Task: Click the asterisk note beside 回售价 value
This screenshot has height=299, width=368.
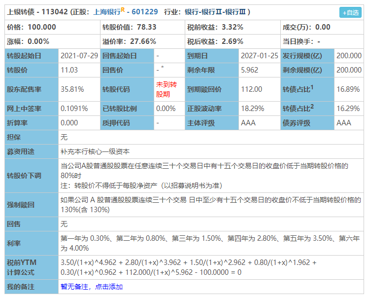Action: tap(163, 67)
